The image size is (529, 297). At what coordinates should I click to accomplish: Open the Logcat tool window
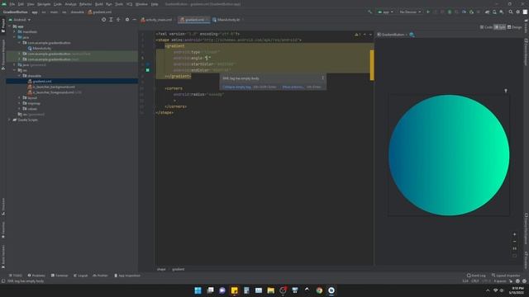pos(81,276)
